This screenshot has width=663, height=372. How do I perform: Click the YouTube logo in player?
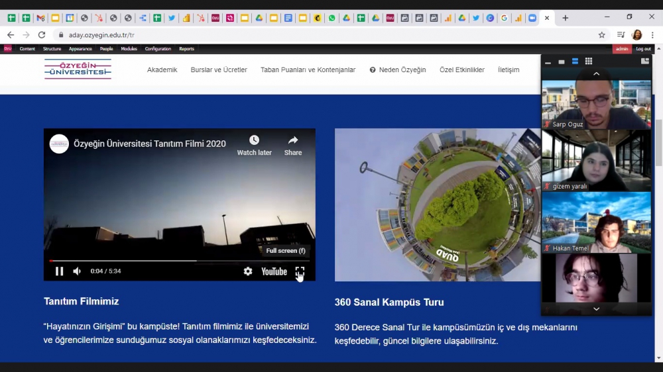click(274, 271)
